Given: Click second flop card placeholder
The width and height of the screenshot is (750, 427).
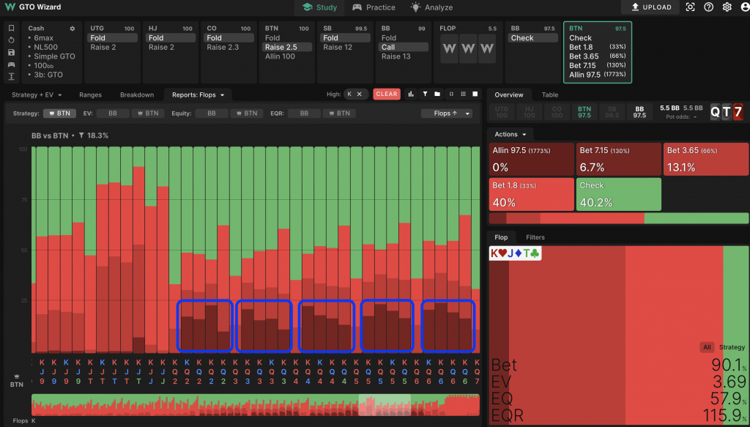Looking at the screenshot, I should click(468, 48).
